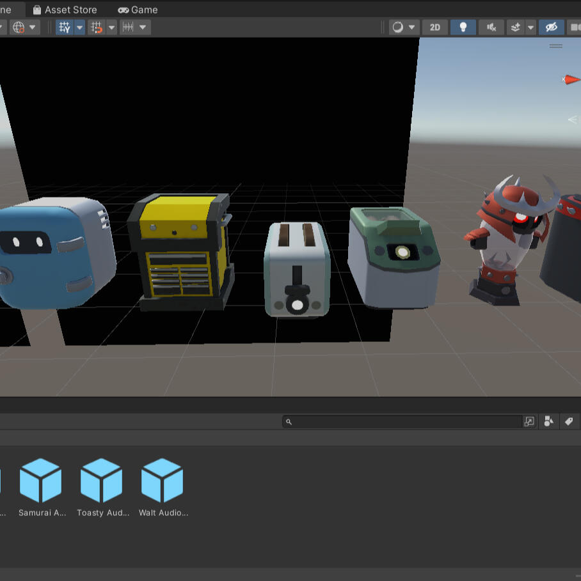Click the snap increment ruler icon
The image size is (581, 581).
point(128,27)
